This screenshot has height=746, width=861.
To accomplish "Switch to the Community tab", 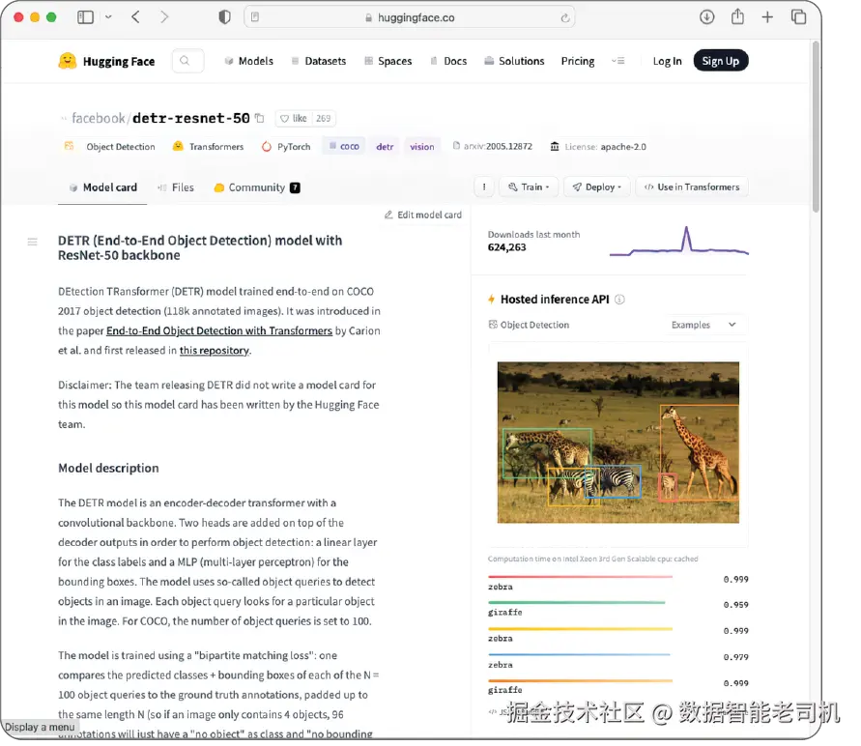I will tap(256, 187).
